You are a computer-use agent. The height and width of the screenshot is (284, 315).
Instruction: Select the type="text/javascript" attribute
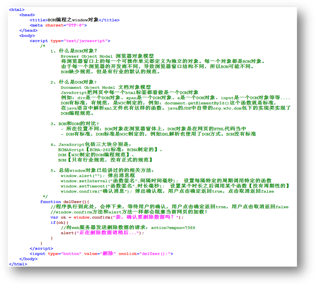[x=79, y=41]
